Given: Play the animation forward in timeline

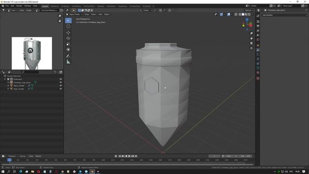Looking at the screenshot, I should (129, 156).
